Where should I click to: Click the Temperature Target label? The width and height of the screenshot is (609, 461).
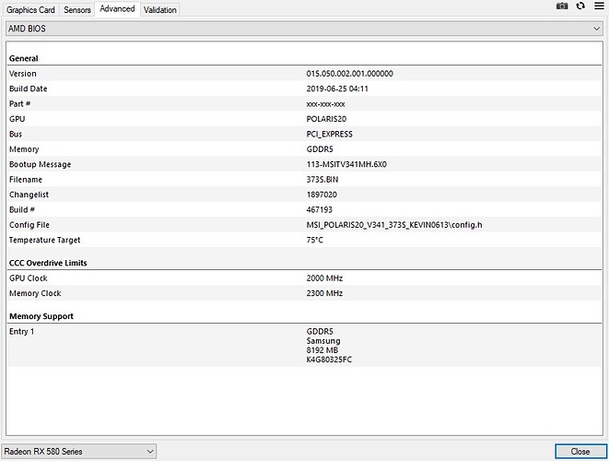pos(44,241)
